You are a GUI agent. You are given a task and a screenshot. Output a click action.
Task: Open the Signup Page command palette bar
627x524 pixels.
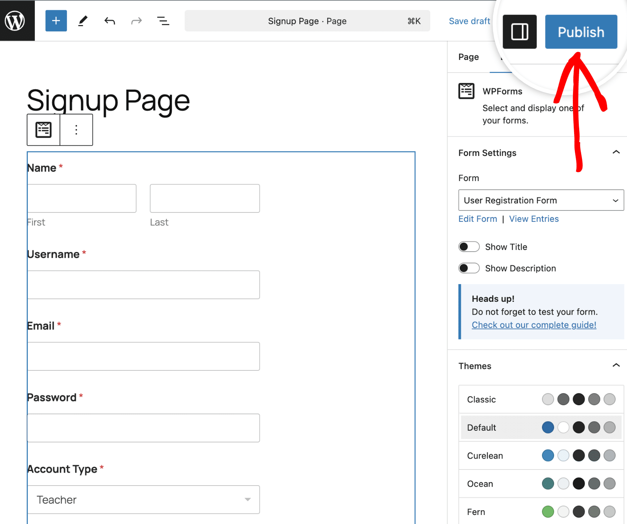(307, 21)
